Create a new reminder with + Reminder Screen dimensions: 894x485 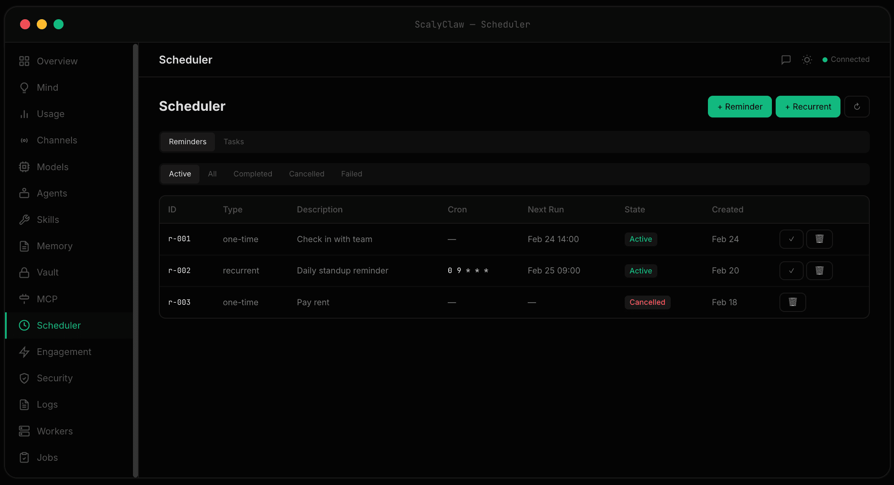click(x=740, y=107)
